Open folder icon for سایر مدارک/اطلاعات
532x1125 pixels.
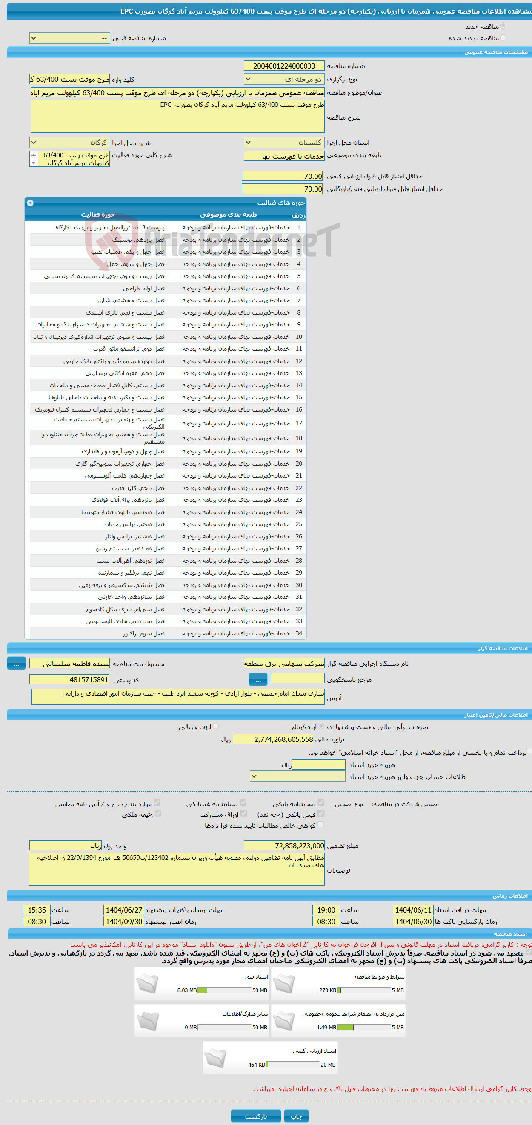click(147, 1021)
